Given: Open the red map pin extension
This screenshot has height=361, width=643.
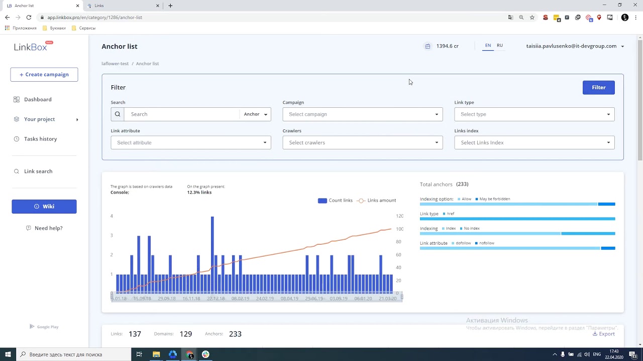Looking at the screenshot, I should pyautogui.click(x=599, y=18).
